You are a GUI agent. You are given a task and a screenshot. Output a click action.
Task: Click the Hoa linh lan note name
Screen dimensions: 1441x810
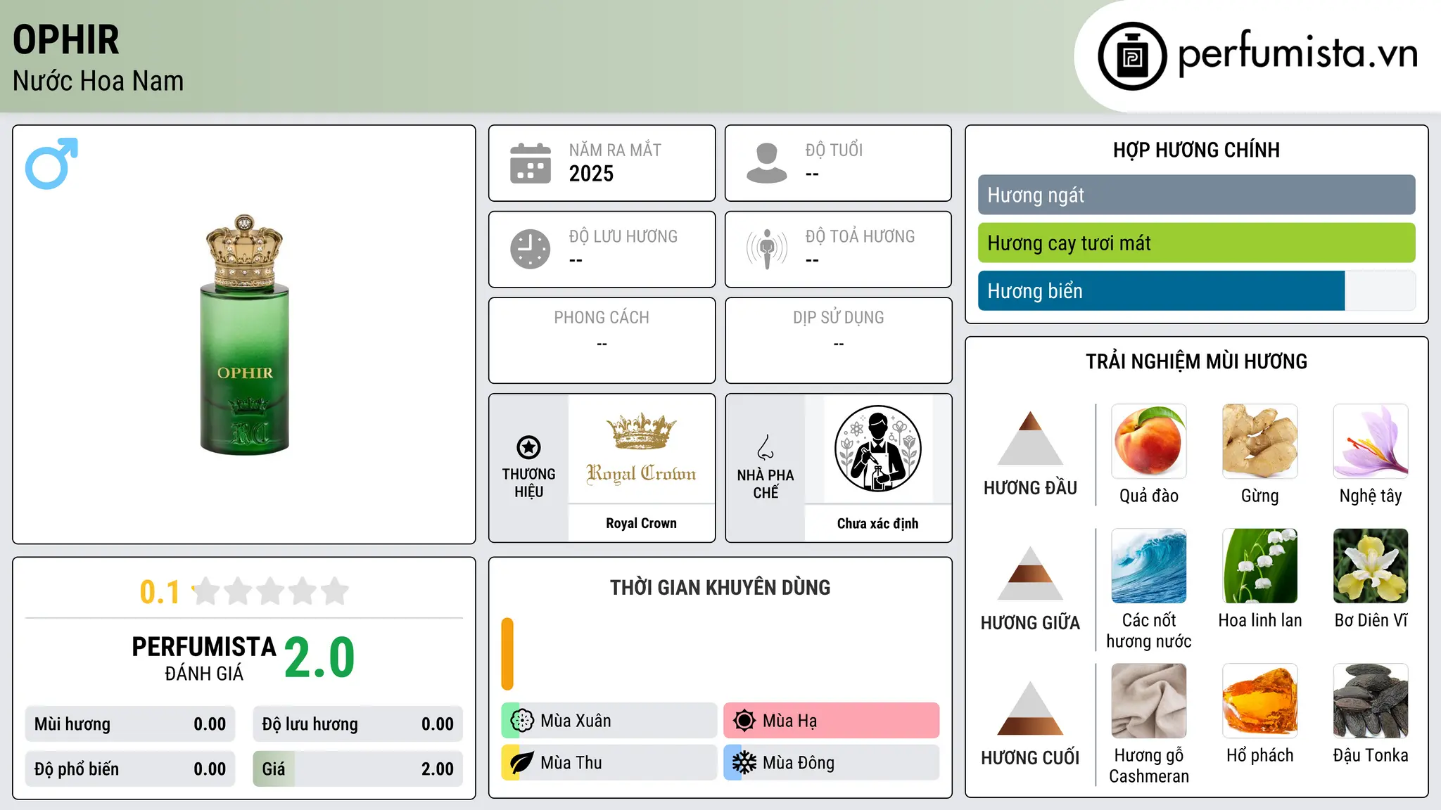point(1259,620)
